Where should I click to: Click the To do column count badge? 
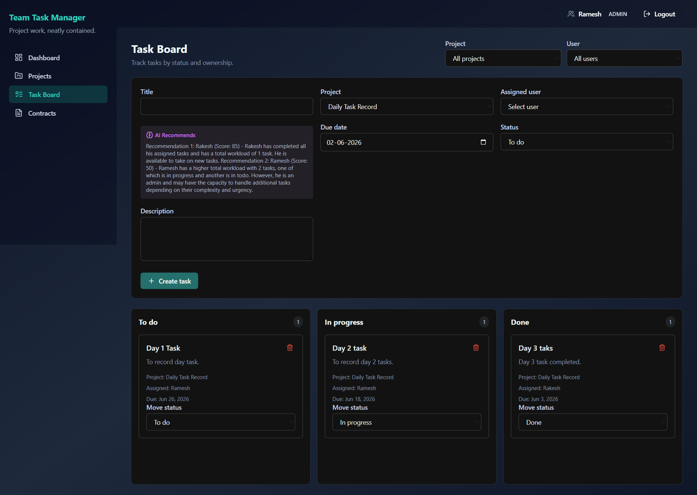298,322
